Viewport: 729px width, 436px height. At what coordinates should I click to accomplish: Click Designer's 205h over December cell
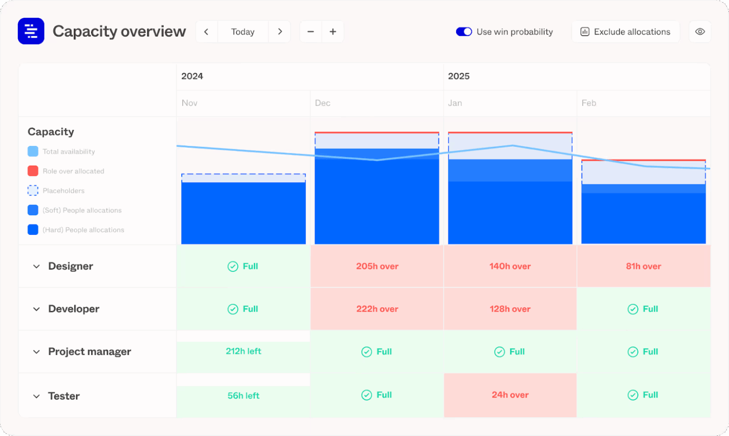pos(376,266)
